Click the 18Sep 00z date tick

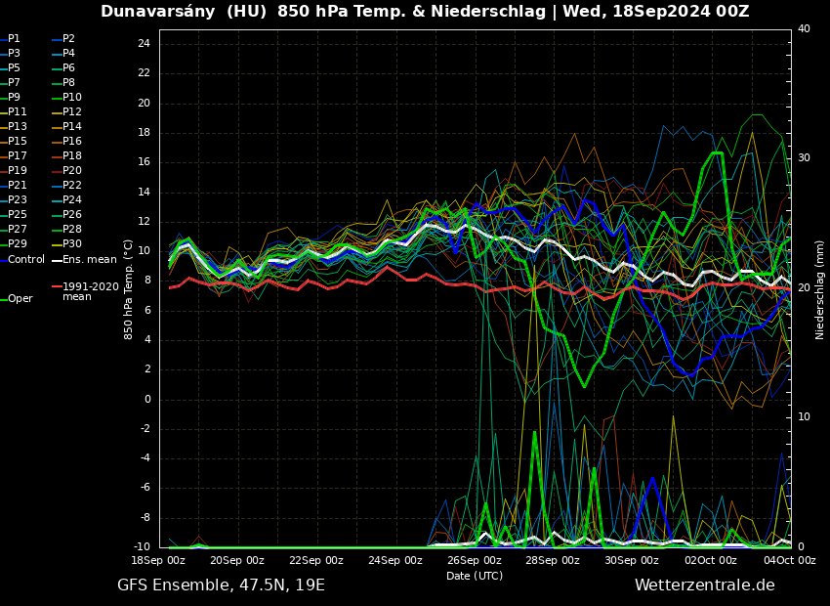coord(158,561)
